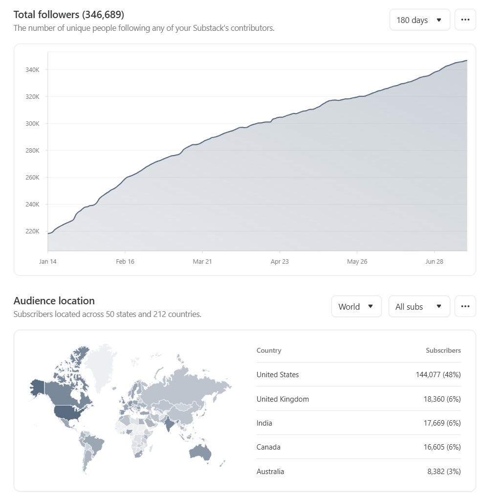Click the 260K y-axis label
The height and width of the screenshot is (499, 482).
[32, 177]
